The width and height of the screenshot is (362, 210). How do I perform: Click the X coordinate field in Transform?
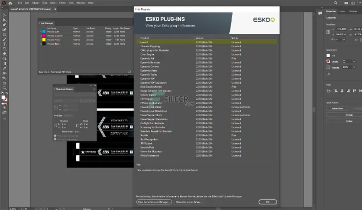click(x=341, y=29)
